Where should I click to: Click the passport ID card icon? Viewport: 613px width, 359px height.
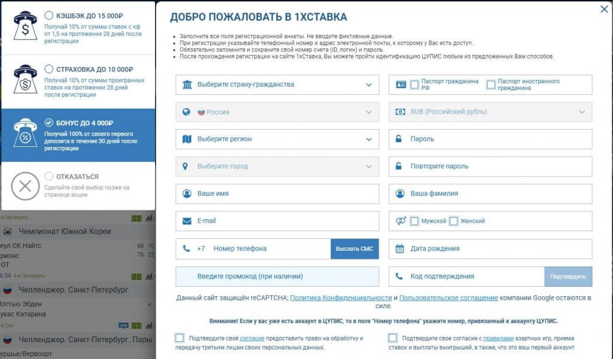coord(400,84)
